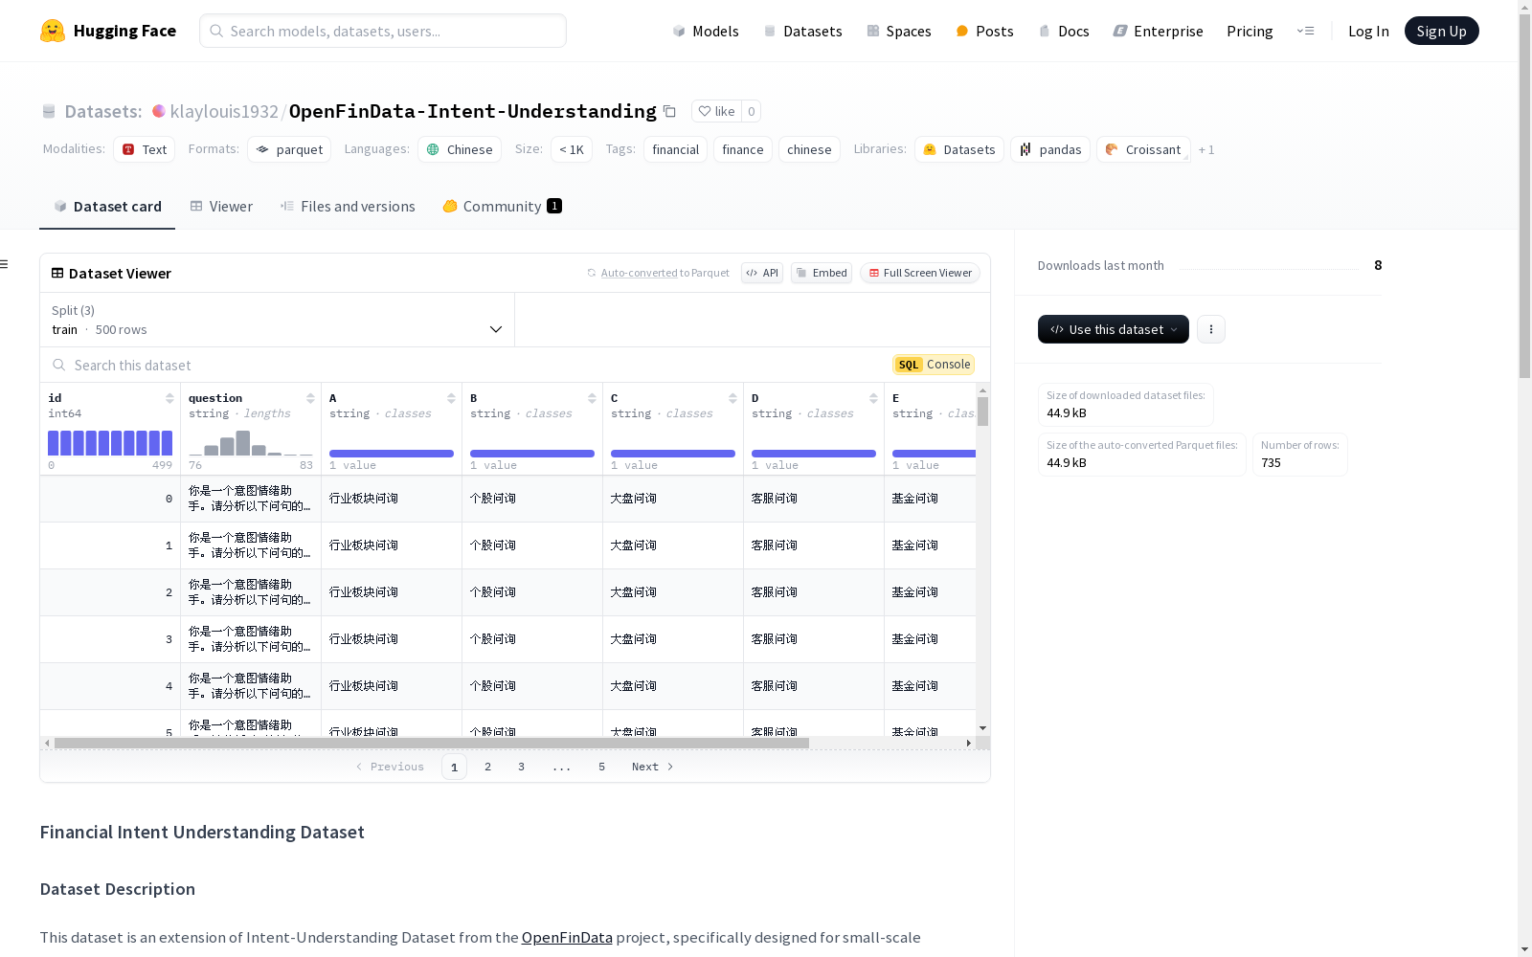This screenshot has width=1532, height=957.
Task: Sort by column A
Action: tap(451, 398)
